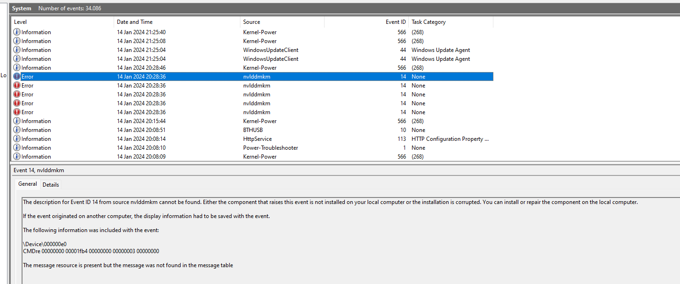Sort events by the Source column header
680x284 pixels.
282,22
